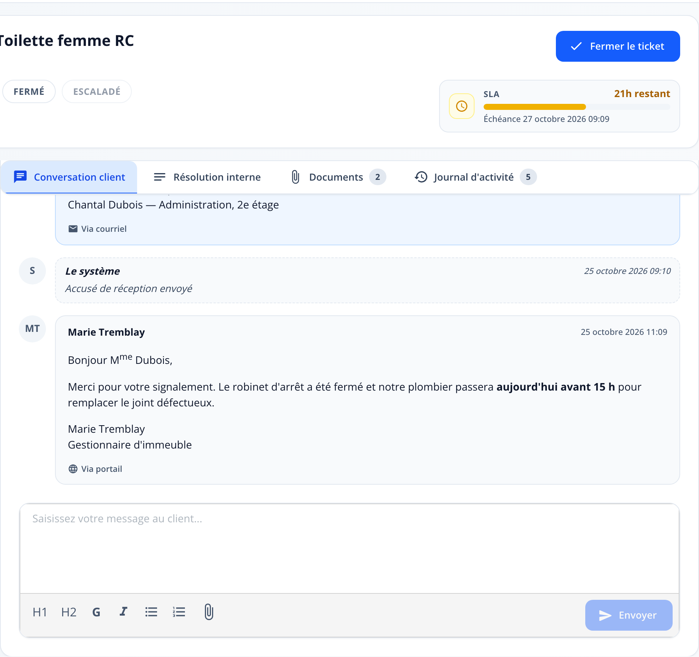Toggle italic formatting
Viewport: 699px width, 657px height.
coord(124,611)
